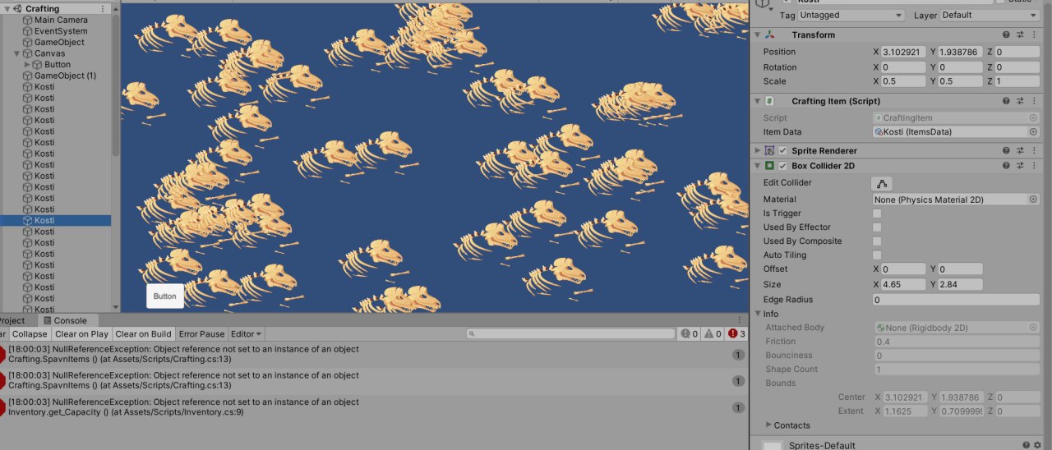
Task: Enable the Auto Tiling checkbox
Action: pos(877,255)
